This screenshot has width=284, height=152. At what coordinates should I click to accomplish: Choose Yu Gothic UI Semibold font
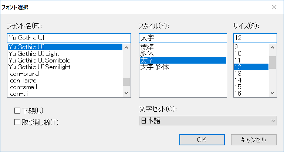point(39,60)
